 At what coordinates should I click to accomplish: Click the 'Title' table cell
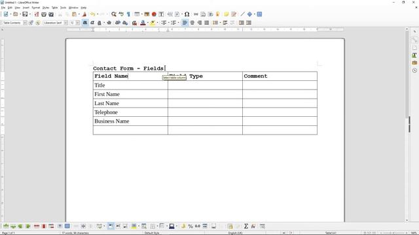point(130,86)
